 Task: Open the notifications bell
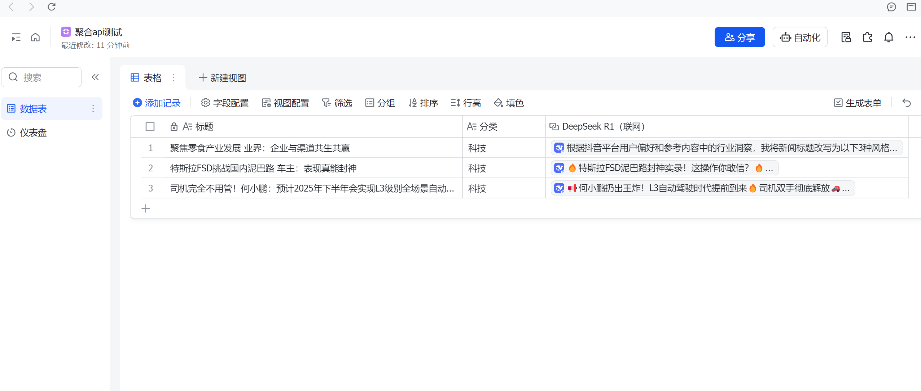[x=889, y=37]
